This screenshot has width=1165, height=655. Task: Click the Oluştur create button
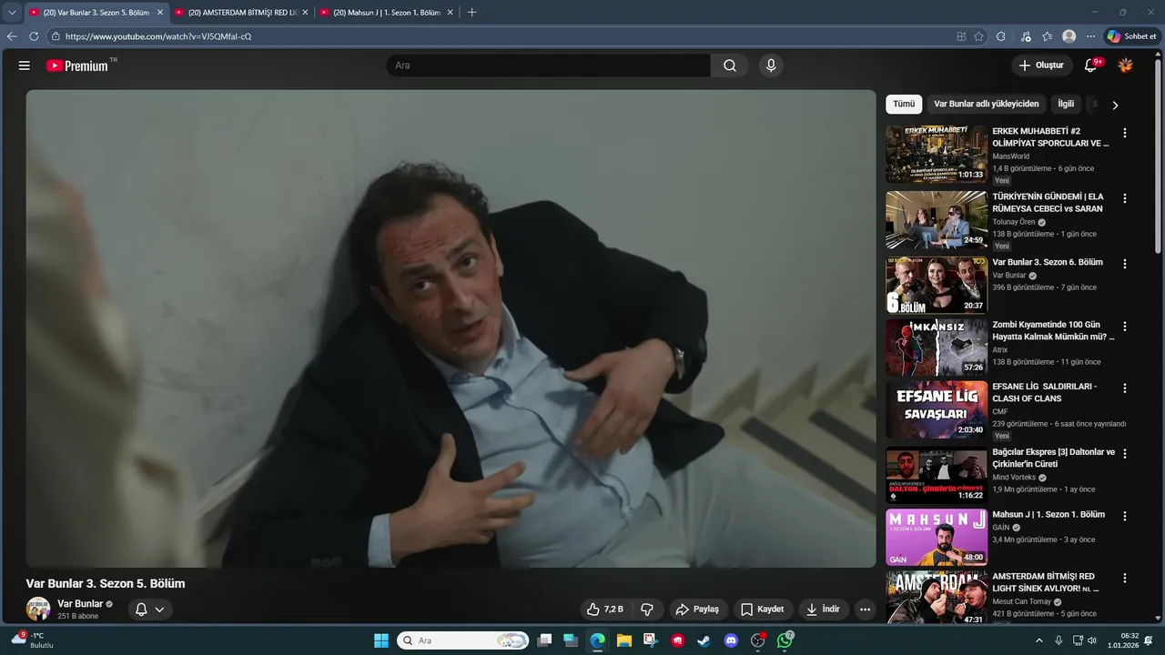(1041, 65)
